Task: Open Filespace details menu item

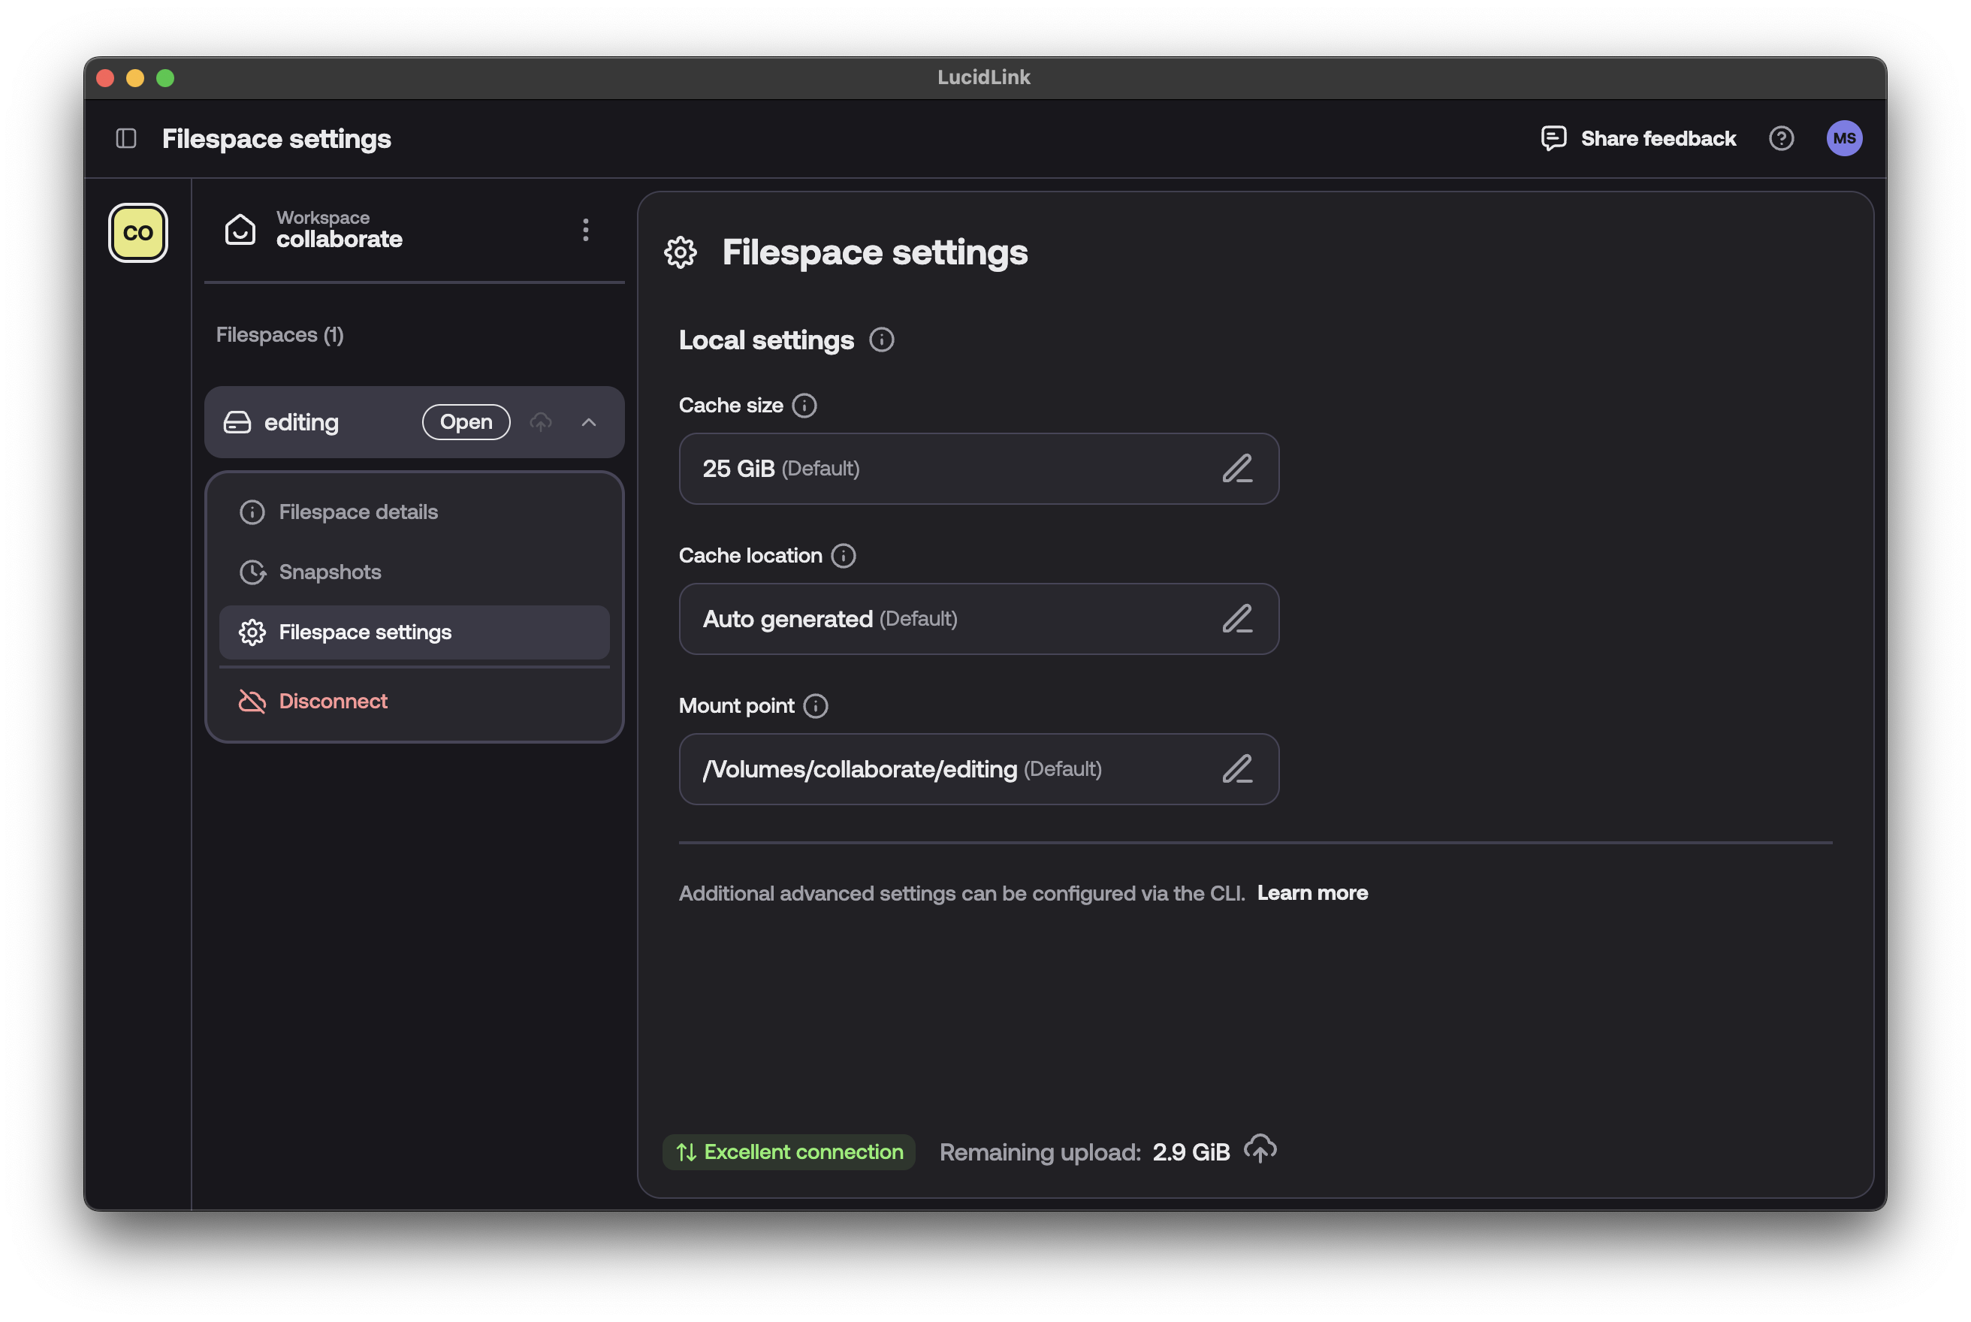Action: (414, 512)
